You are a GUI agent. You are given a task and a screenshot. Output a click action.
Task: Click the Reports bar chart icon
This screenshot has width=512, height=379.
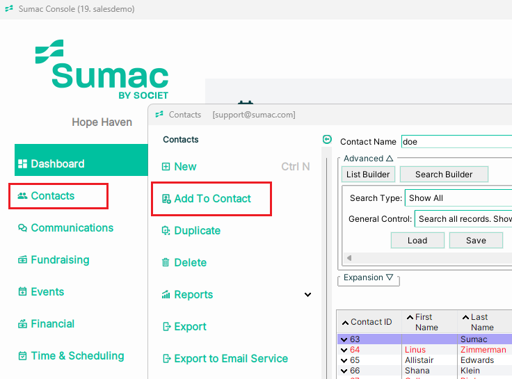coord(166,294)
